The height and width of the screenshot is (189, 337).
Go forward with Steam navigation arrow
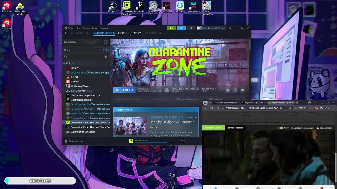(x=71, y=33)
